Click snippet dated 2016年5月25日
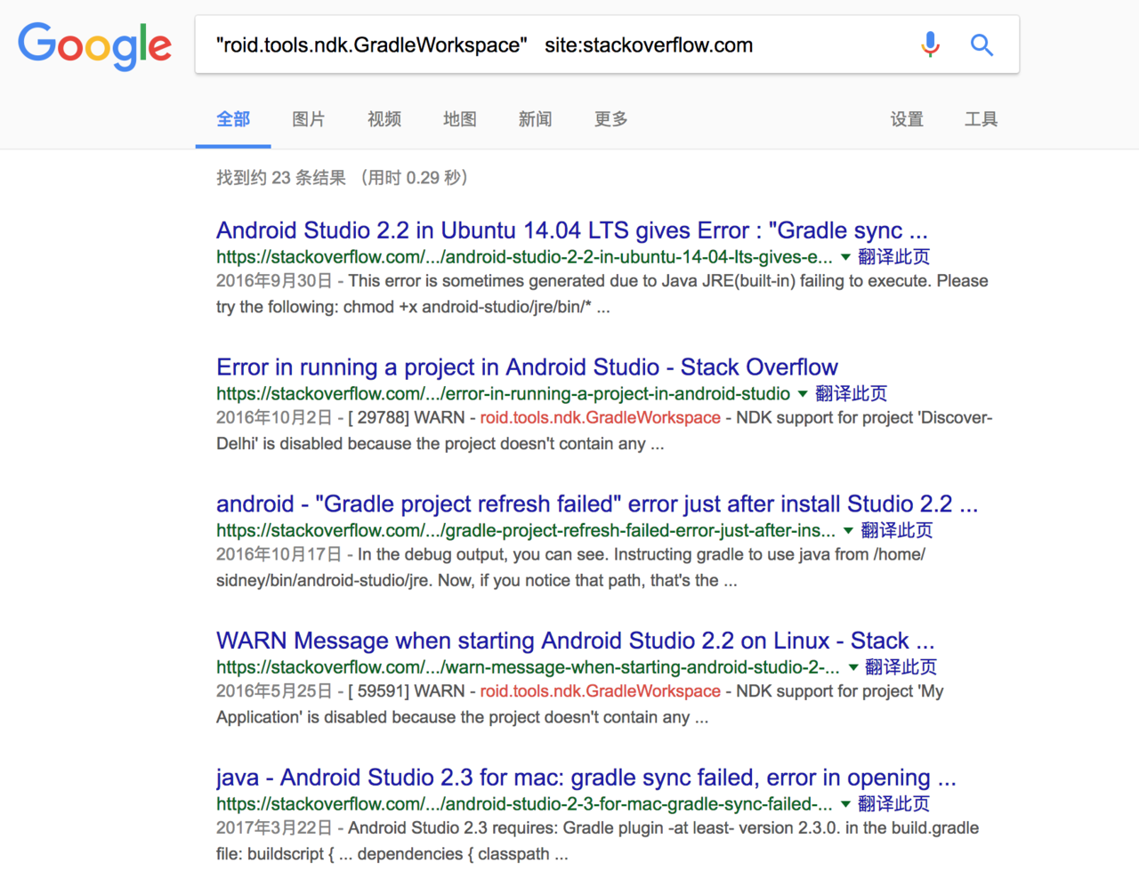1139x887 pixels. [580, 704]
